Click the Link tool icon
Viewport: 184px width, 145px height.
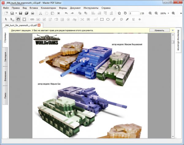(x=32, y=19)
